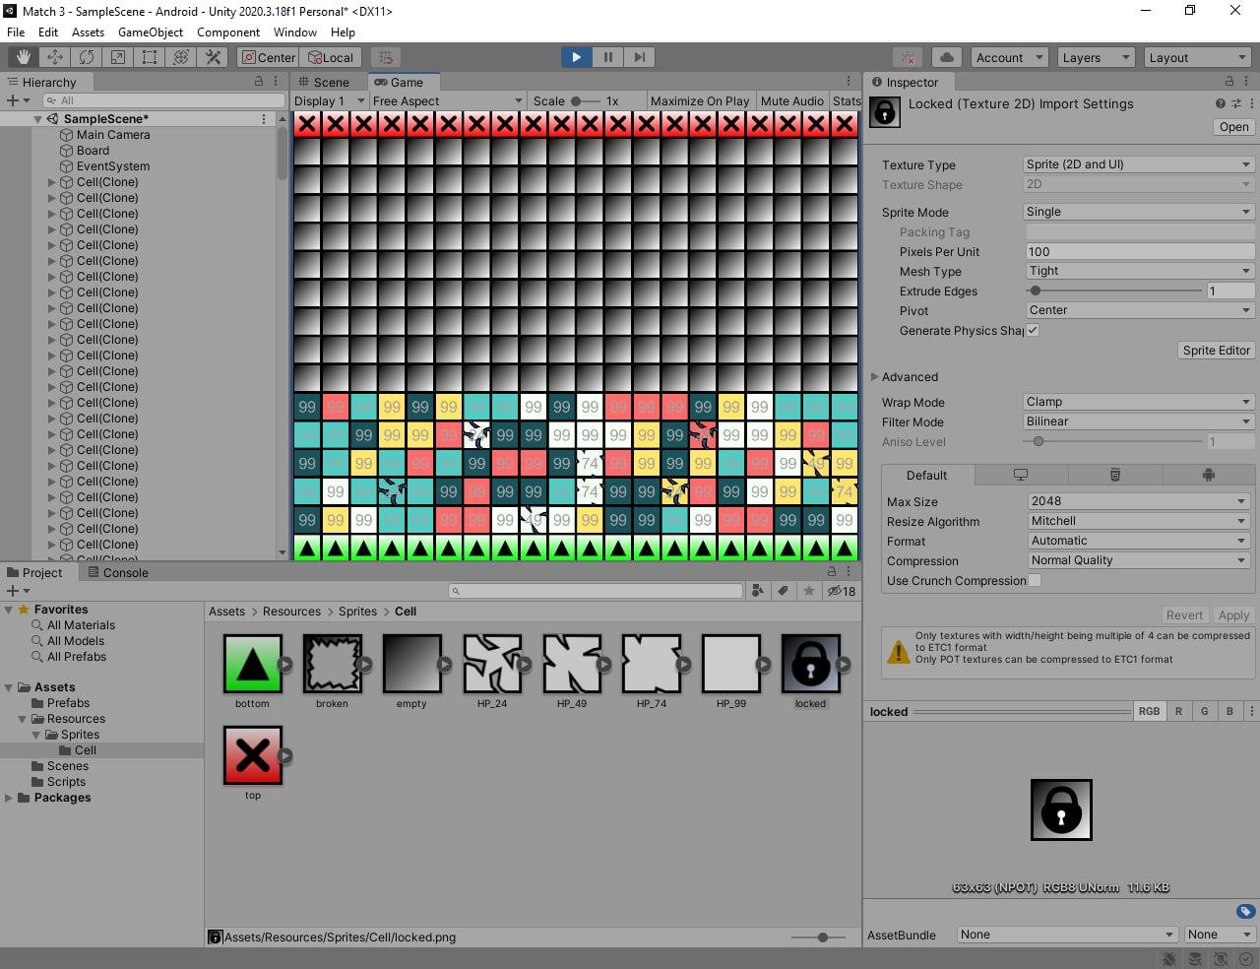Select Main Camera in Hierarchy
This screenshot has width=1260, height=969.
click(113, 135)
